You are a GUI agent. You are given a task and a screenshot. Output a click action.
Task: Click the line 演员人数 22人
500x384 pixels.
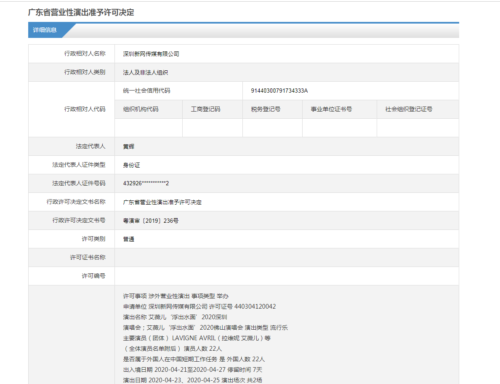coord(173,349)
